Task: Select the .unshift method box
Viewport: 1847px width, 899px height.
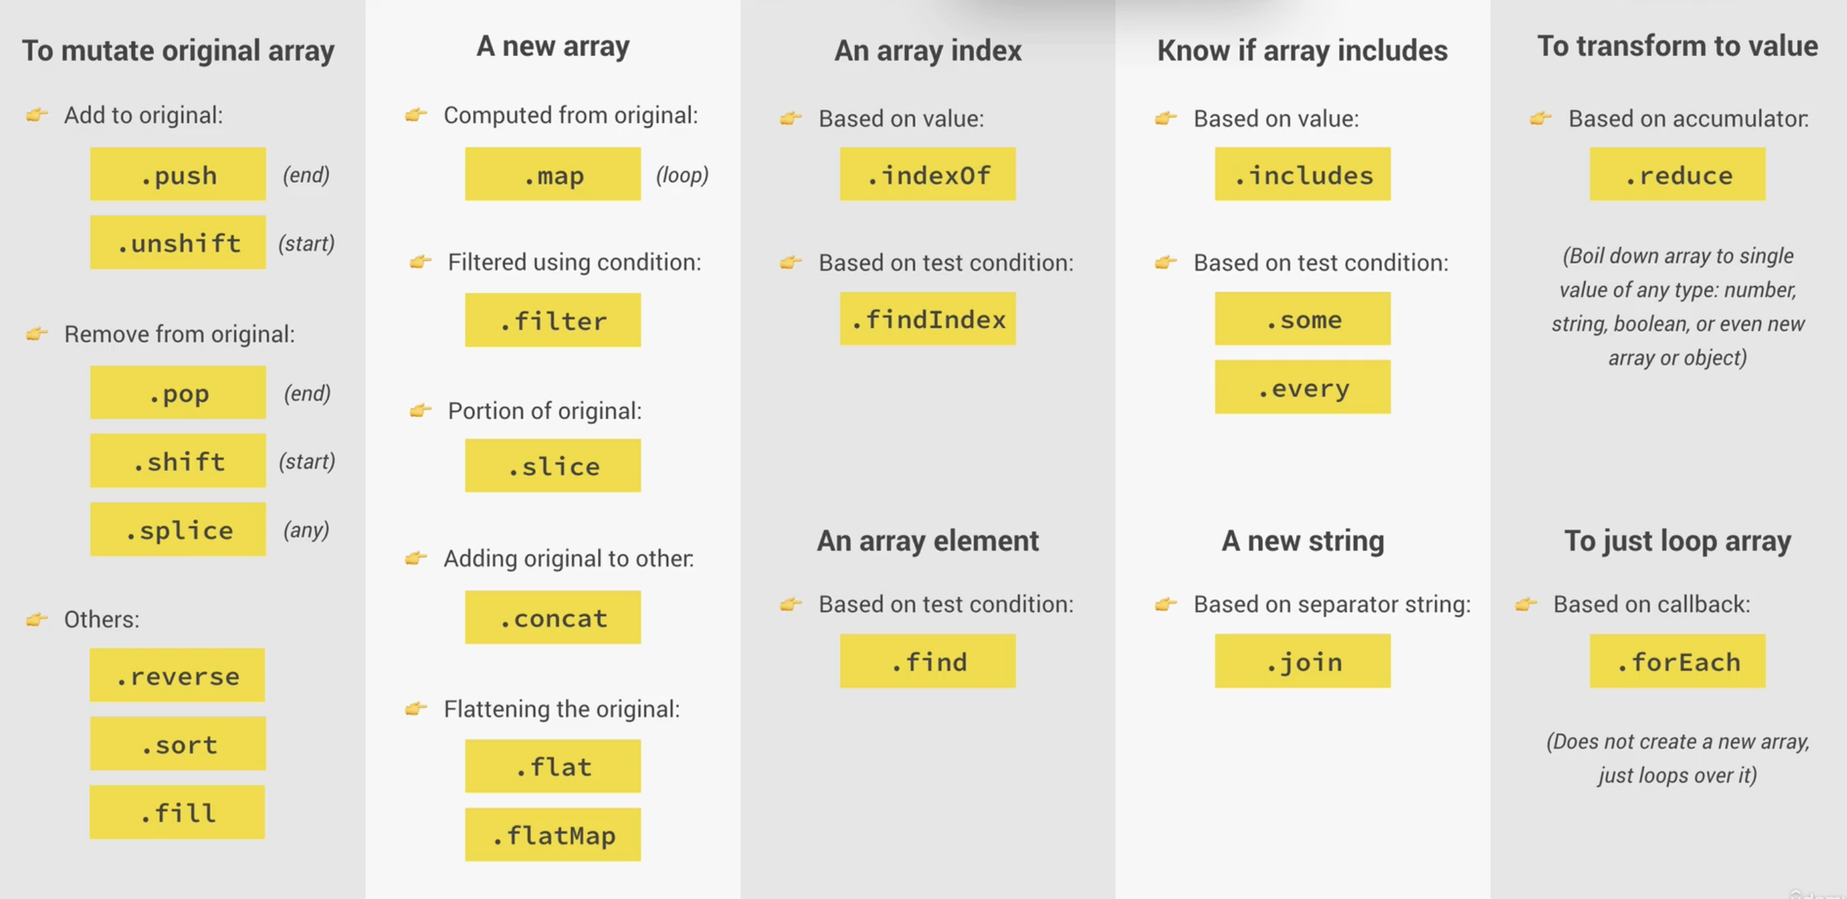Action: pyautogui.click(x=178, y=242)
